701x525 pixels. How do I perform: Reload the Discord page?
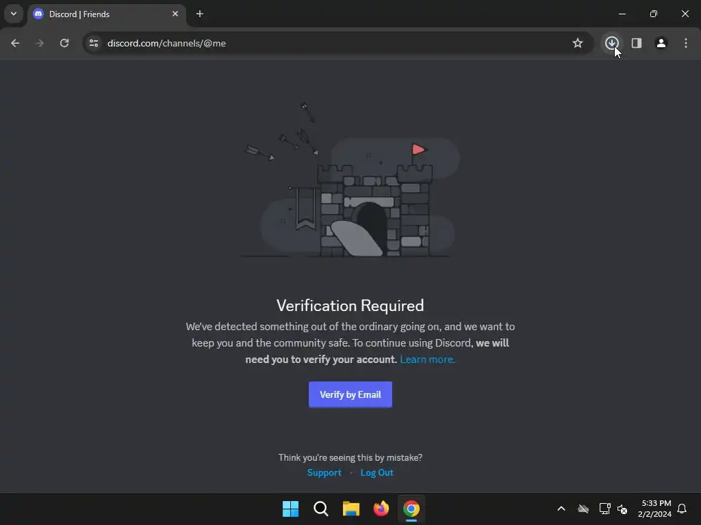coord(64,43)
